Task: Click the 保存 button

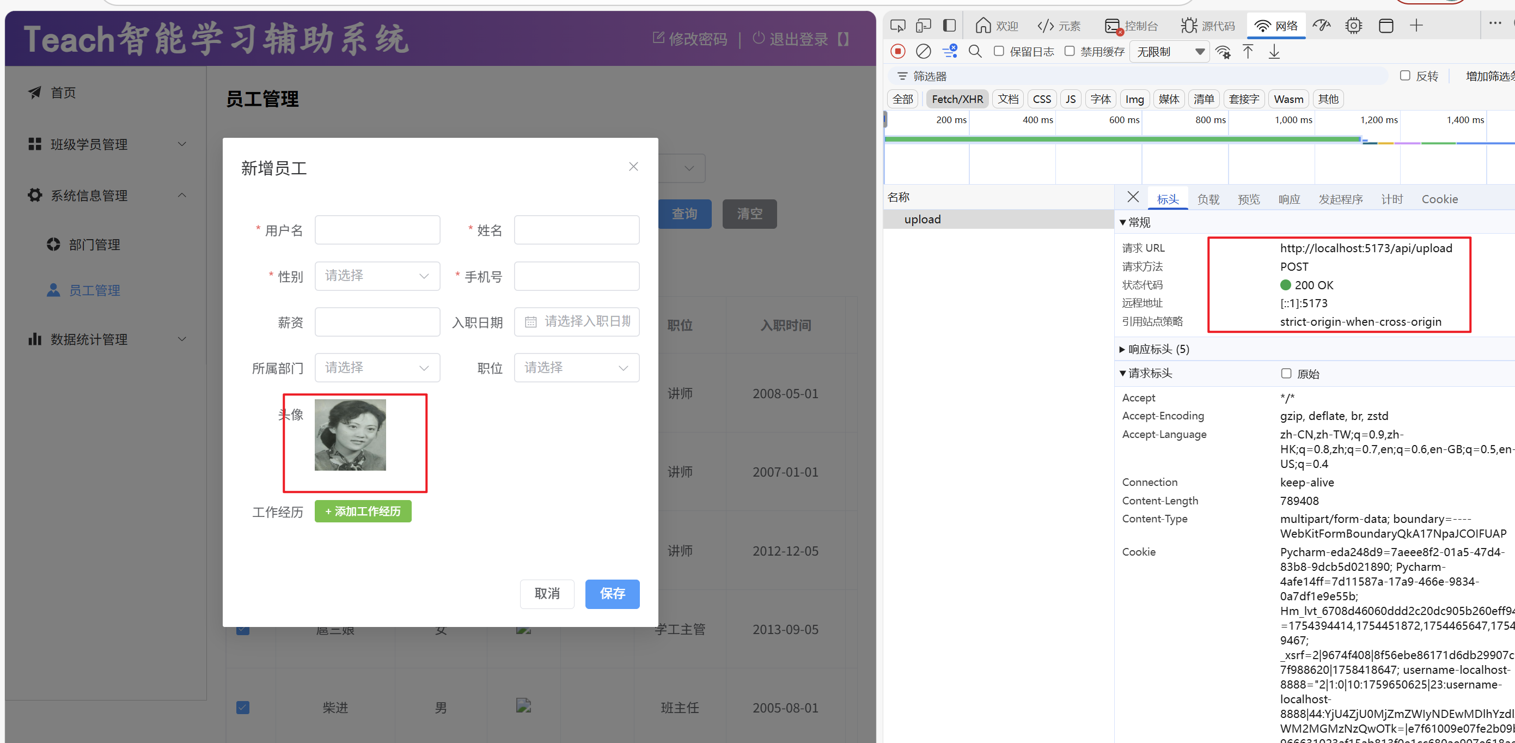Action: point(612,594)
